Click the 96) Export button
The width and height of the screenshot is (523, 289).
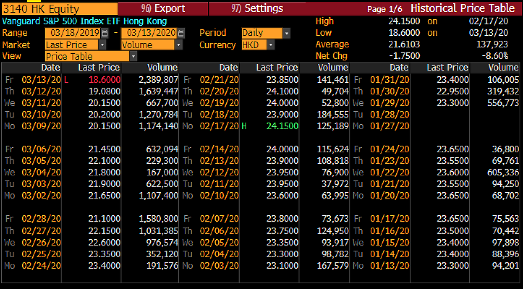pyautogui.click(x=163, y=8)
